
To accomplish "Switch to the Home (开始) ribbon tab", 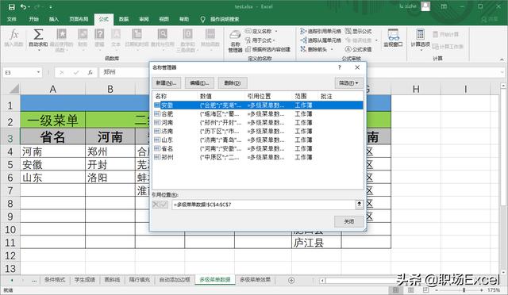I will pyautogui.click(x=33, y=20).
